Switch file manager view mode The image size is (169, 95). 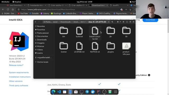click(x=118, y=22)
